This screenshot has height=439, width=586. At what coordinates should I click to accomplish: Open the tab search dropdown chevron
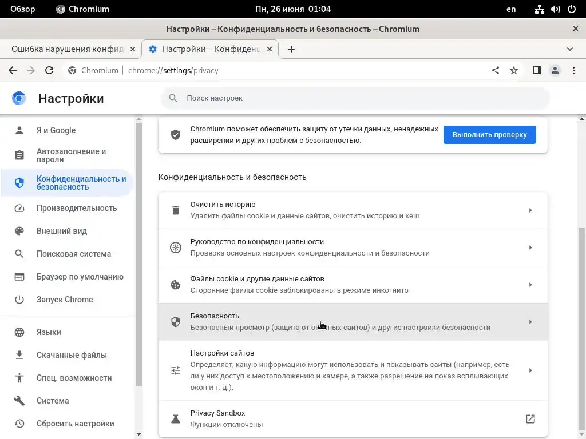pos(570,49)
